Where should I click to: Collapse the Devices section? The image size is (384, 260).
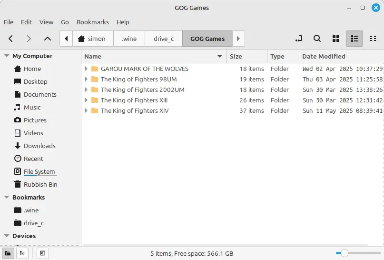pos(7,236)
